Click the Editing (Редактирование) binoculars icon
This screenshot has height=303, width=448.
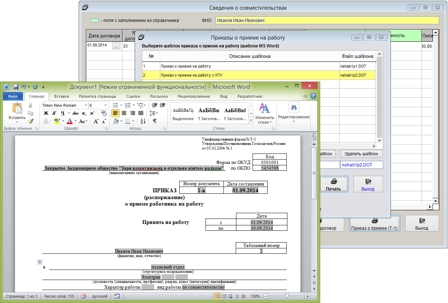294,108
